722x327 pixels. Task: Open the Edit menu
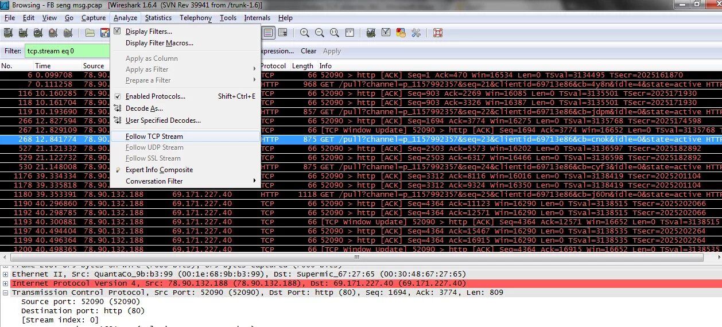tap(29, 18)
